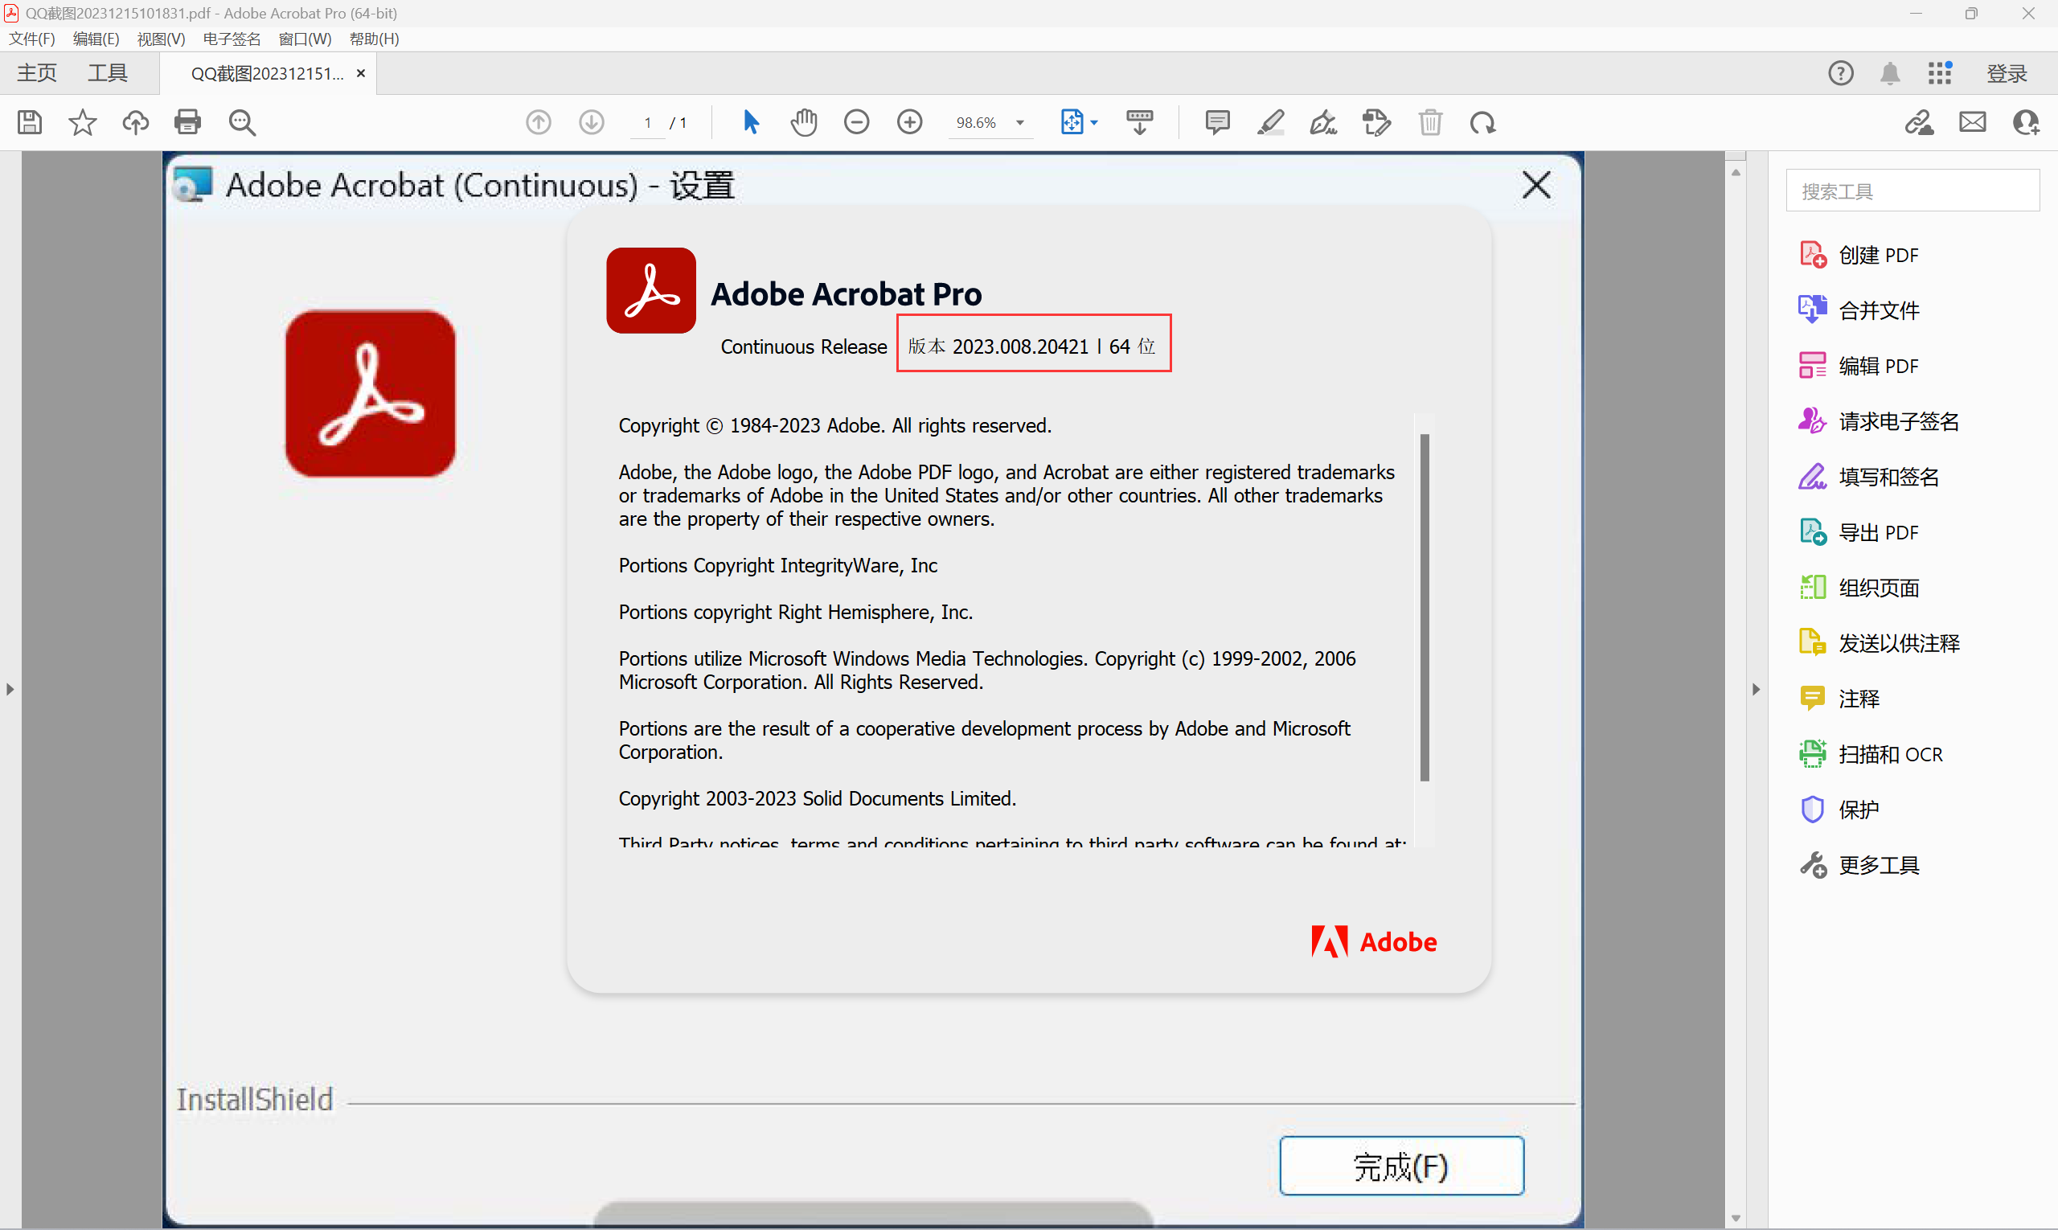Click the Delete trash can icon
Screen dimensions: 2058x1230
click(x=1429, y=123)
